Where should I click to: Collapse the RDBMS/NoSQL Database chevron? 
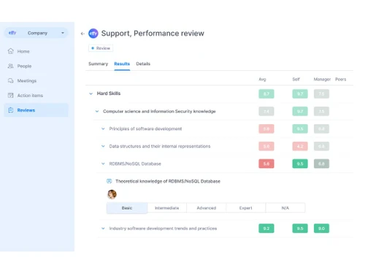click(x=103, y=164)
